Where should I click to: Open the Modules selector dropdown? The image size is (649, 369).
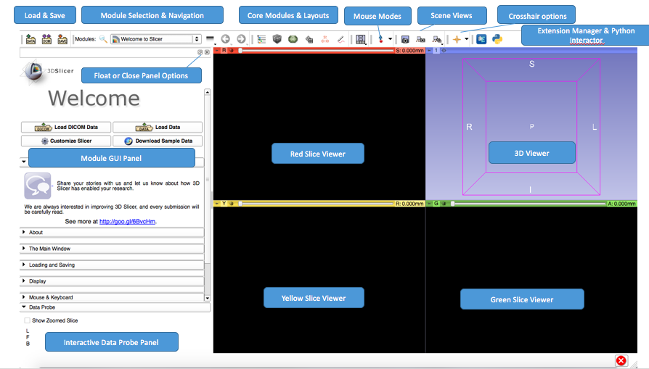[x=156, y=39]
